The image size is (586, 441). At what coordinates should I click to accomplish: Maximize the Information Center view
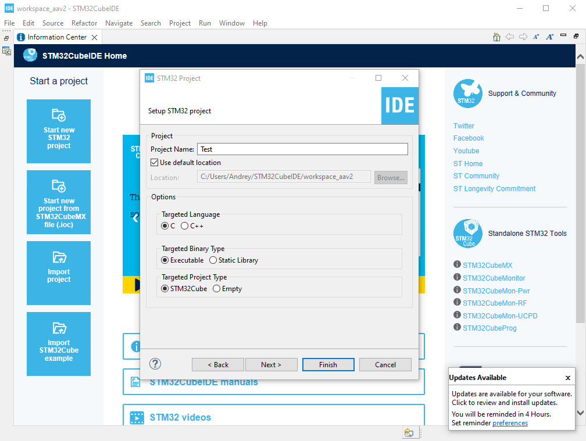[576, 36]
